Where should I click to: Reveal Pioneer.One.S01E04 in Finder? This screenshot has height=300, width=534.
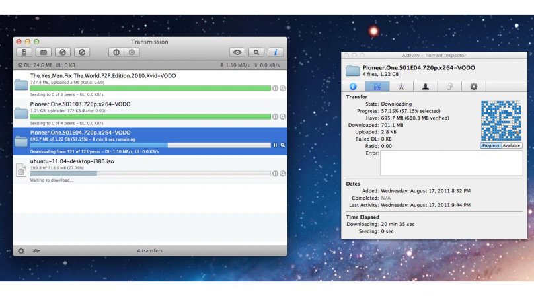tap(283, 145)
